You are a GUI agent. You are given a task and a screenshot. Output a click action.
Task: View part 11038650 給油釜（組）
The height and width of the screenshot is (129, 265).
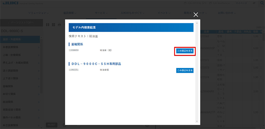coord(185,51)
